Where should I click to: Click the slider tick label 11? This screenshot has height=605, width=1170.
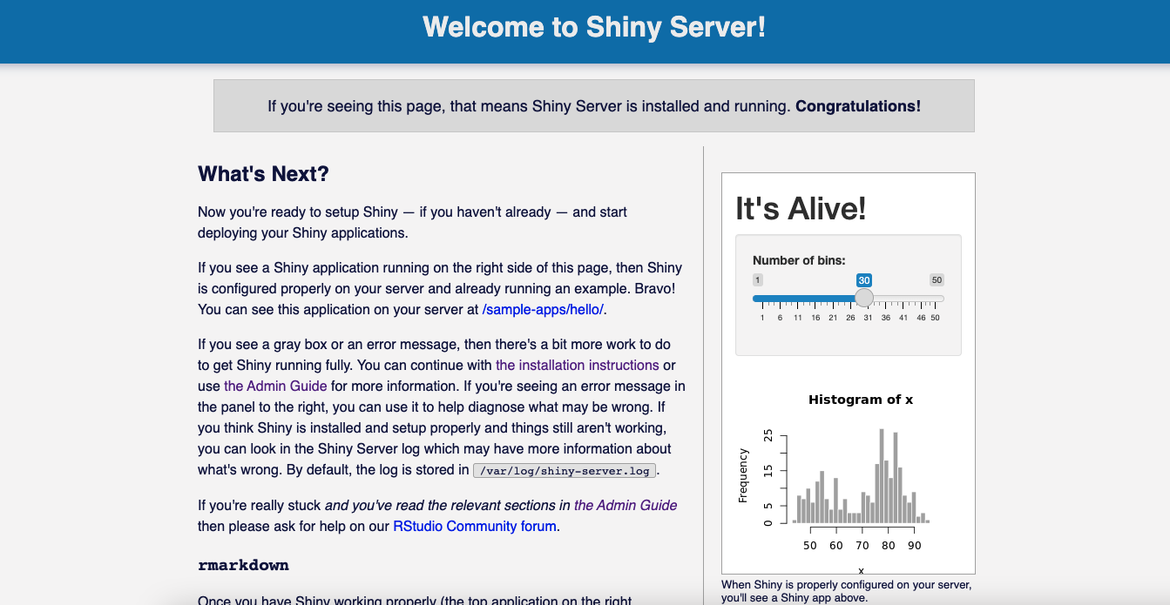(x=798, y=318)
